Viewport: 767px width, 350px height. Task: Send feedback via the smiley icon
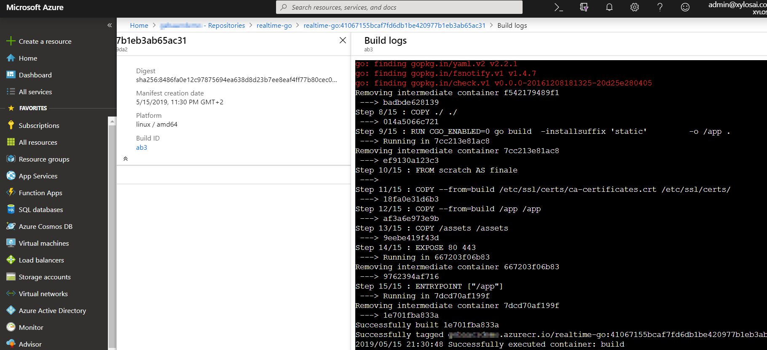coord(685,7)
